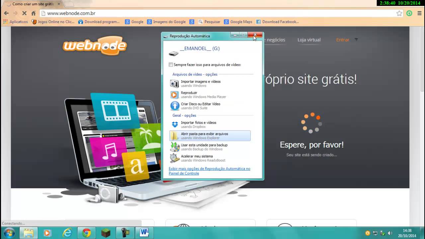This screenshot has height=239, width=425.
Task: Click drive icon beside __EMANOEL__ (G:)
Action: pos(173,53)
